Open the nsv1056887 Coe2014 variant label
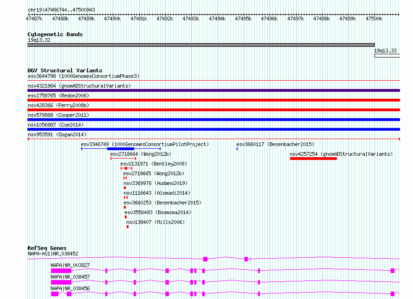This screenshot has height=299, width=413. pos(56,125)
